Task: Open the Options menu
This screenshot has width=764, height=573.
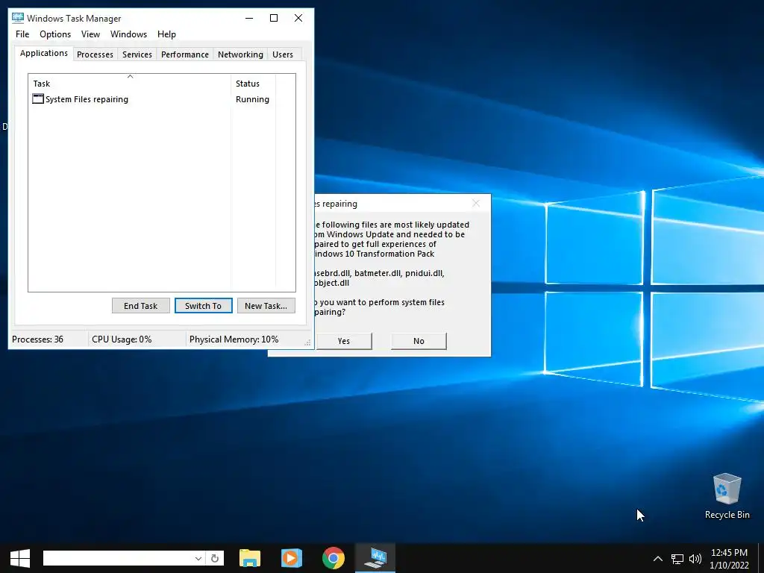Action: click(x=55, y=34)
